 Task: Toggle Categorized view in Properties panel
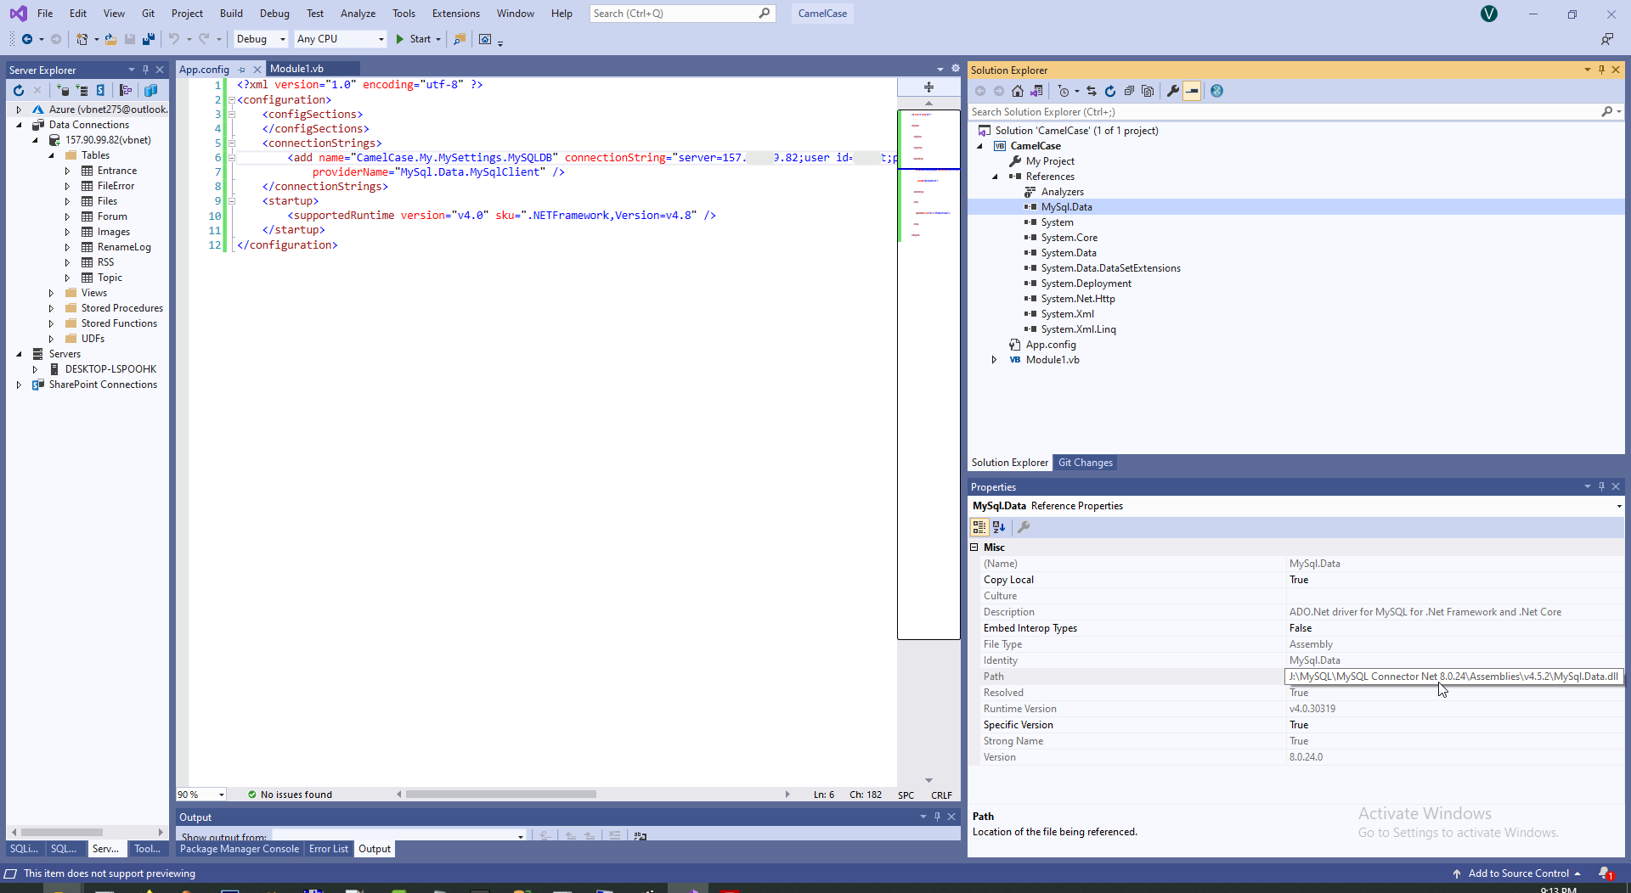(x=979, y=527)
